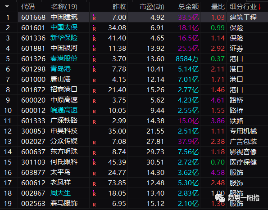Click the R margin icon for 唐山港
Screen dimensions: 268x210
pyautogui.click(x=94, y=80)
